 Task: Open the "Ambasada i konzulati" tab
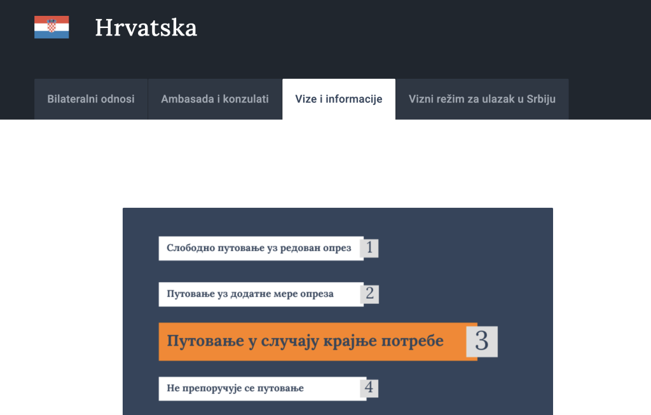[214, 99]
